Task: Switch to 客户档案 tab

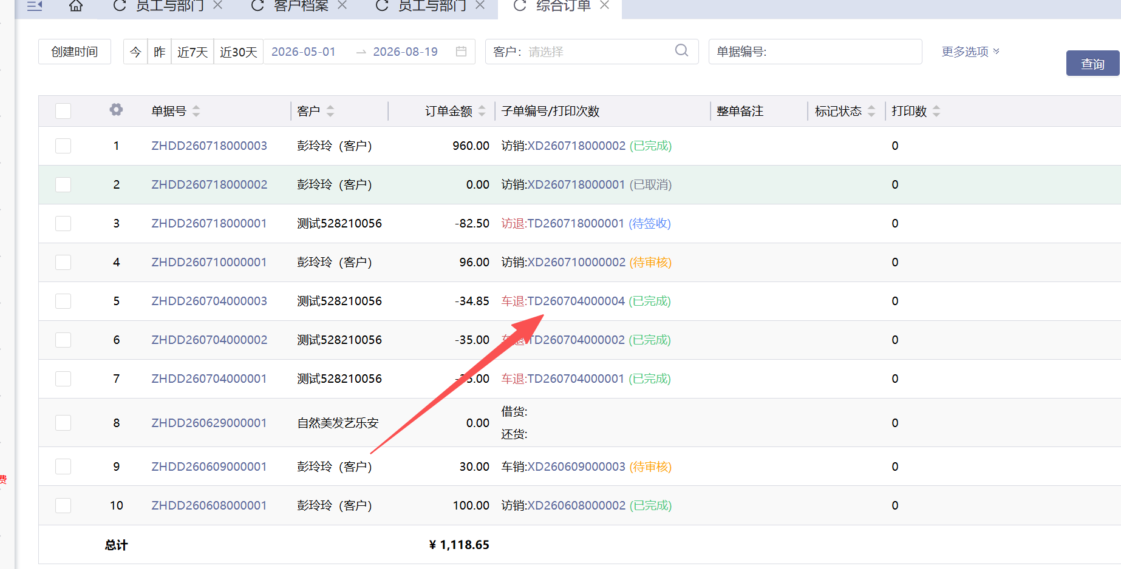Action: (x=301, y=5)
